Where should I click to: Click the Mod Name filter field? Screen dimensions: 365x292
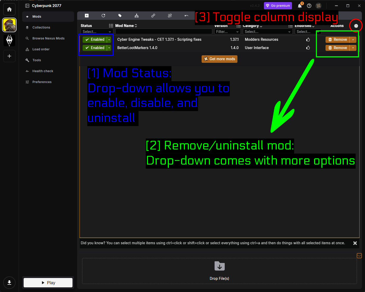[164, 31]
